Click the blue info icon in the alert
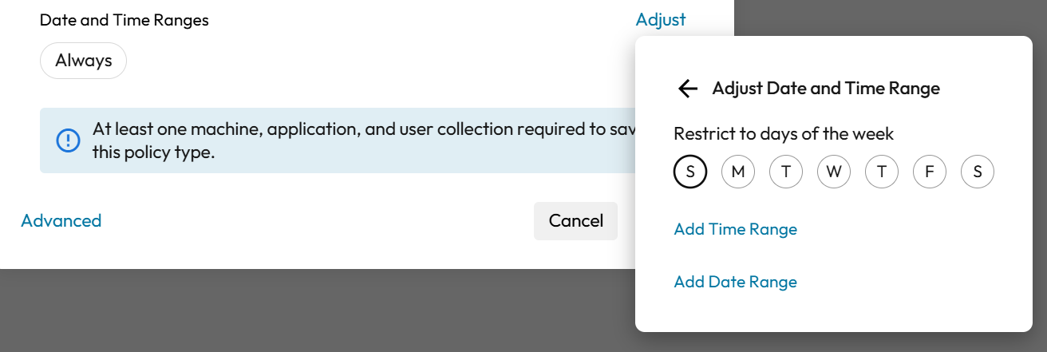Viewport: 1047px width, 352px height. (x=68, y=140)
